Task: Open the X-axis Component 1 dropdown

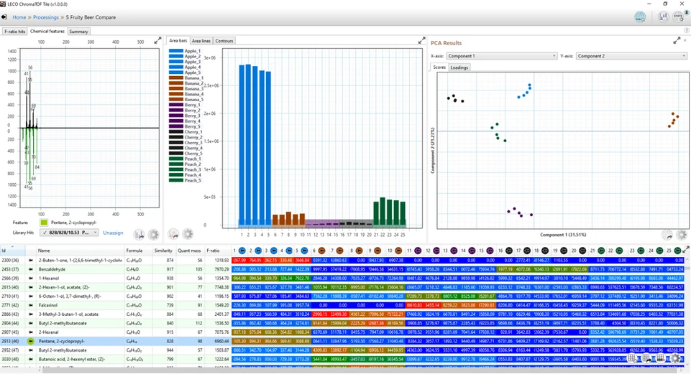Action: (501, 55)
